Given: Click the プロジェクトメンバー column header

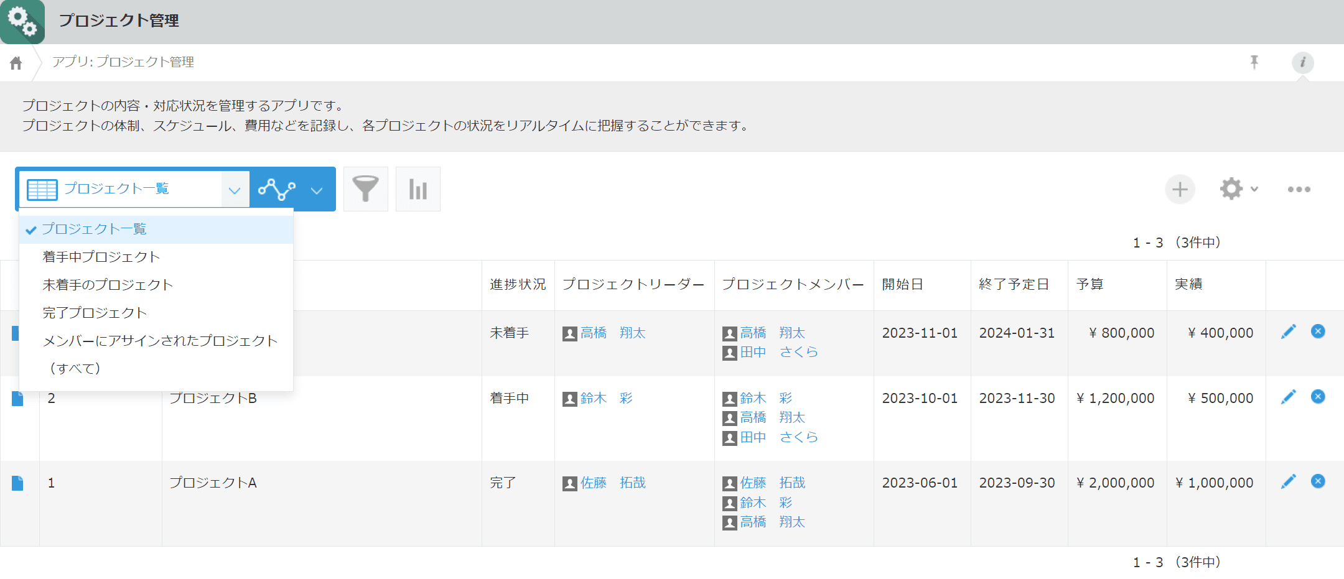Looking at the screenshot, I should click(793, 285).
